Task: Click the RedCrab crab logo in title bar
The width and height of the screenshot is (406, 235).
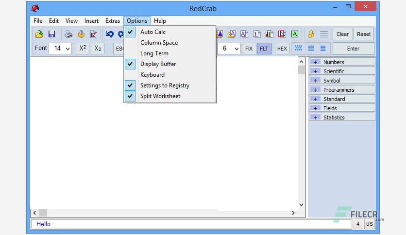Action: click(35, 8)
